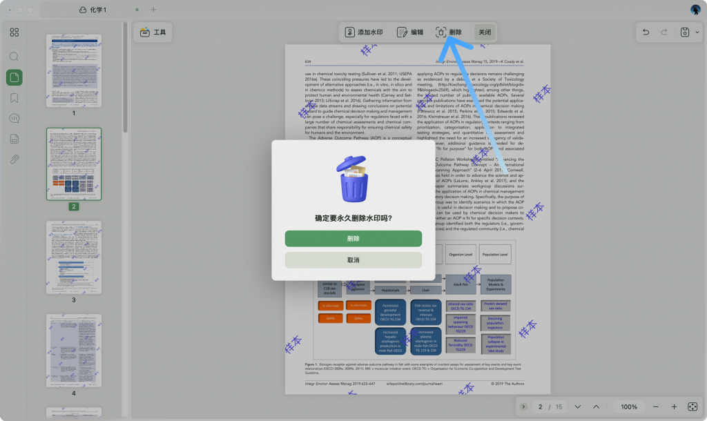Undo the last action
This screenshot has width=707, height=421.
tap(646, 32)
